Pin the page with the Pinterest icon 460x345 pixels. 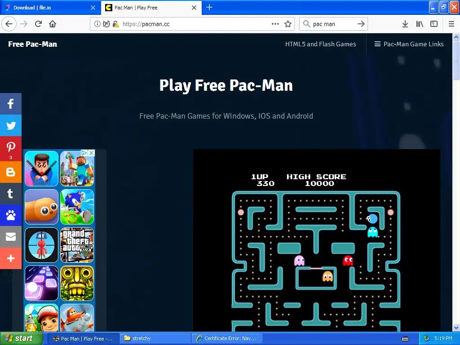tap(11, 149)
